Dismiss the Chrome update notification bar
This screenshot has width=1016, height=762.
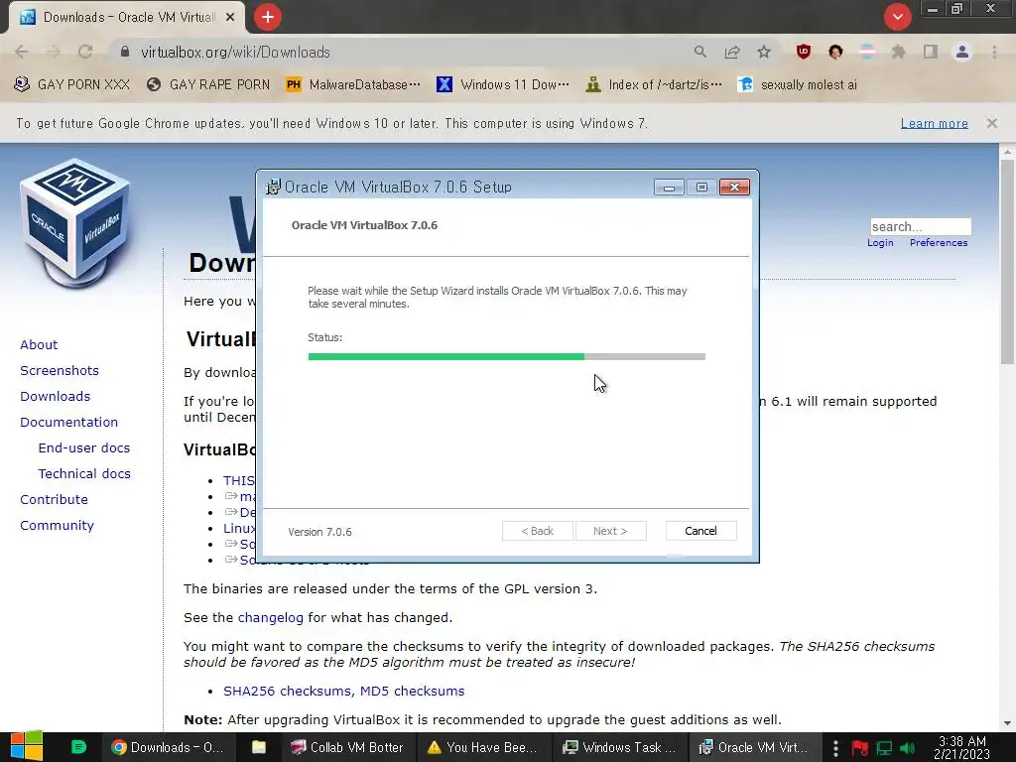tap(992, 123)
